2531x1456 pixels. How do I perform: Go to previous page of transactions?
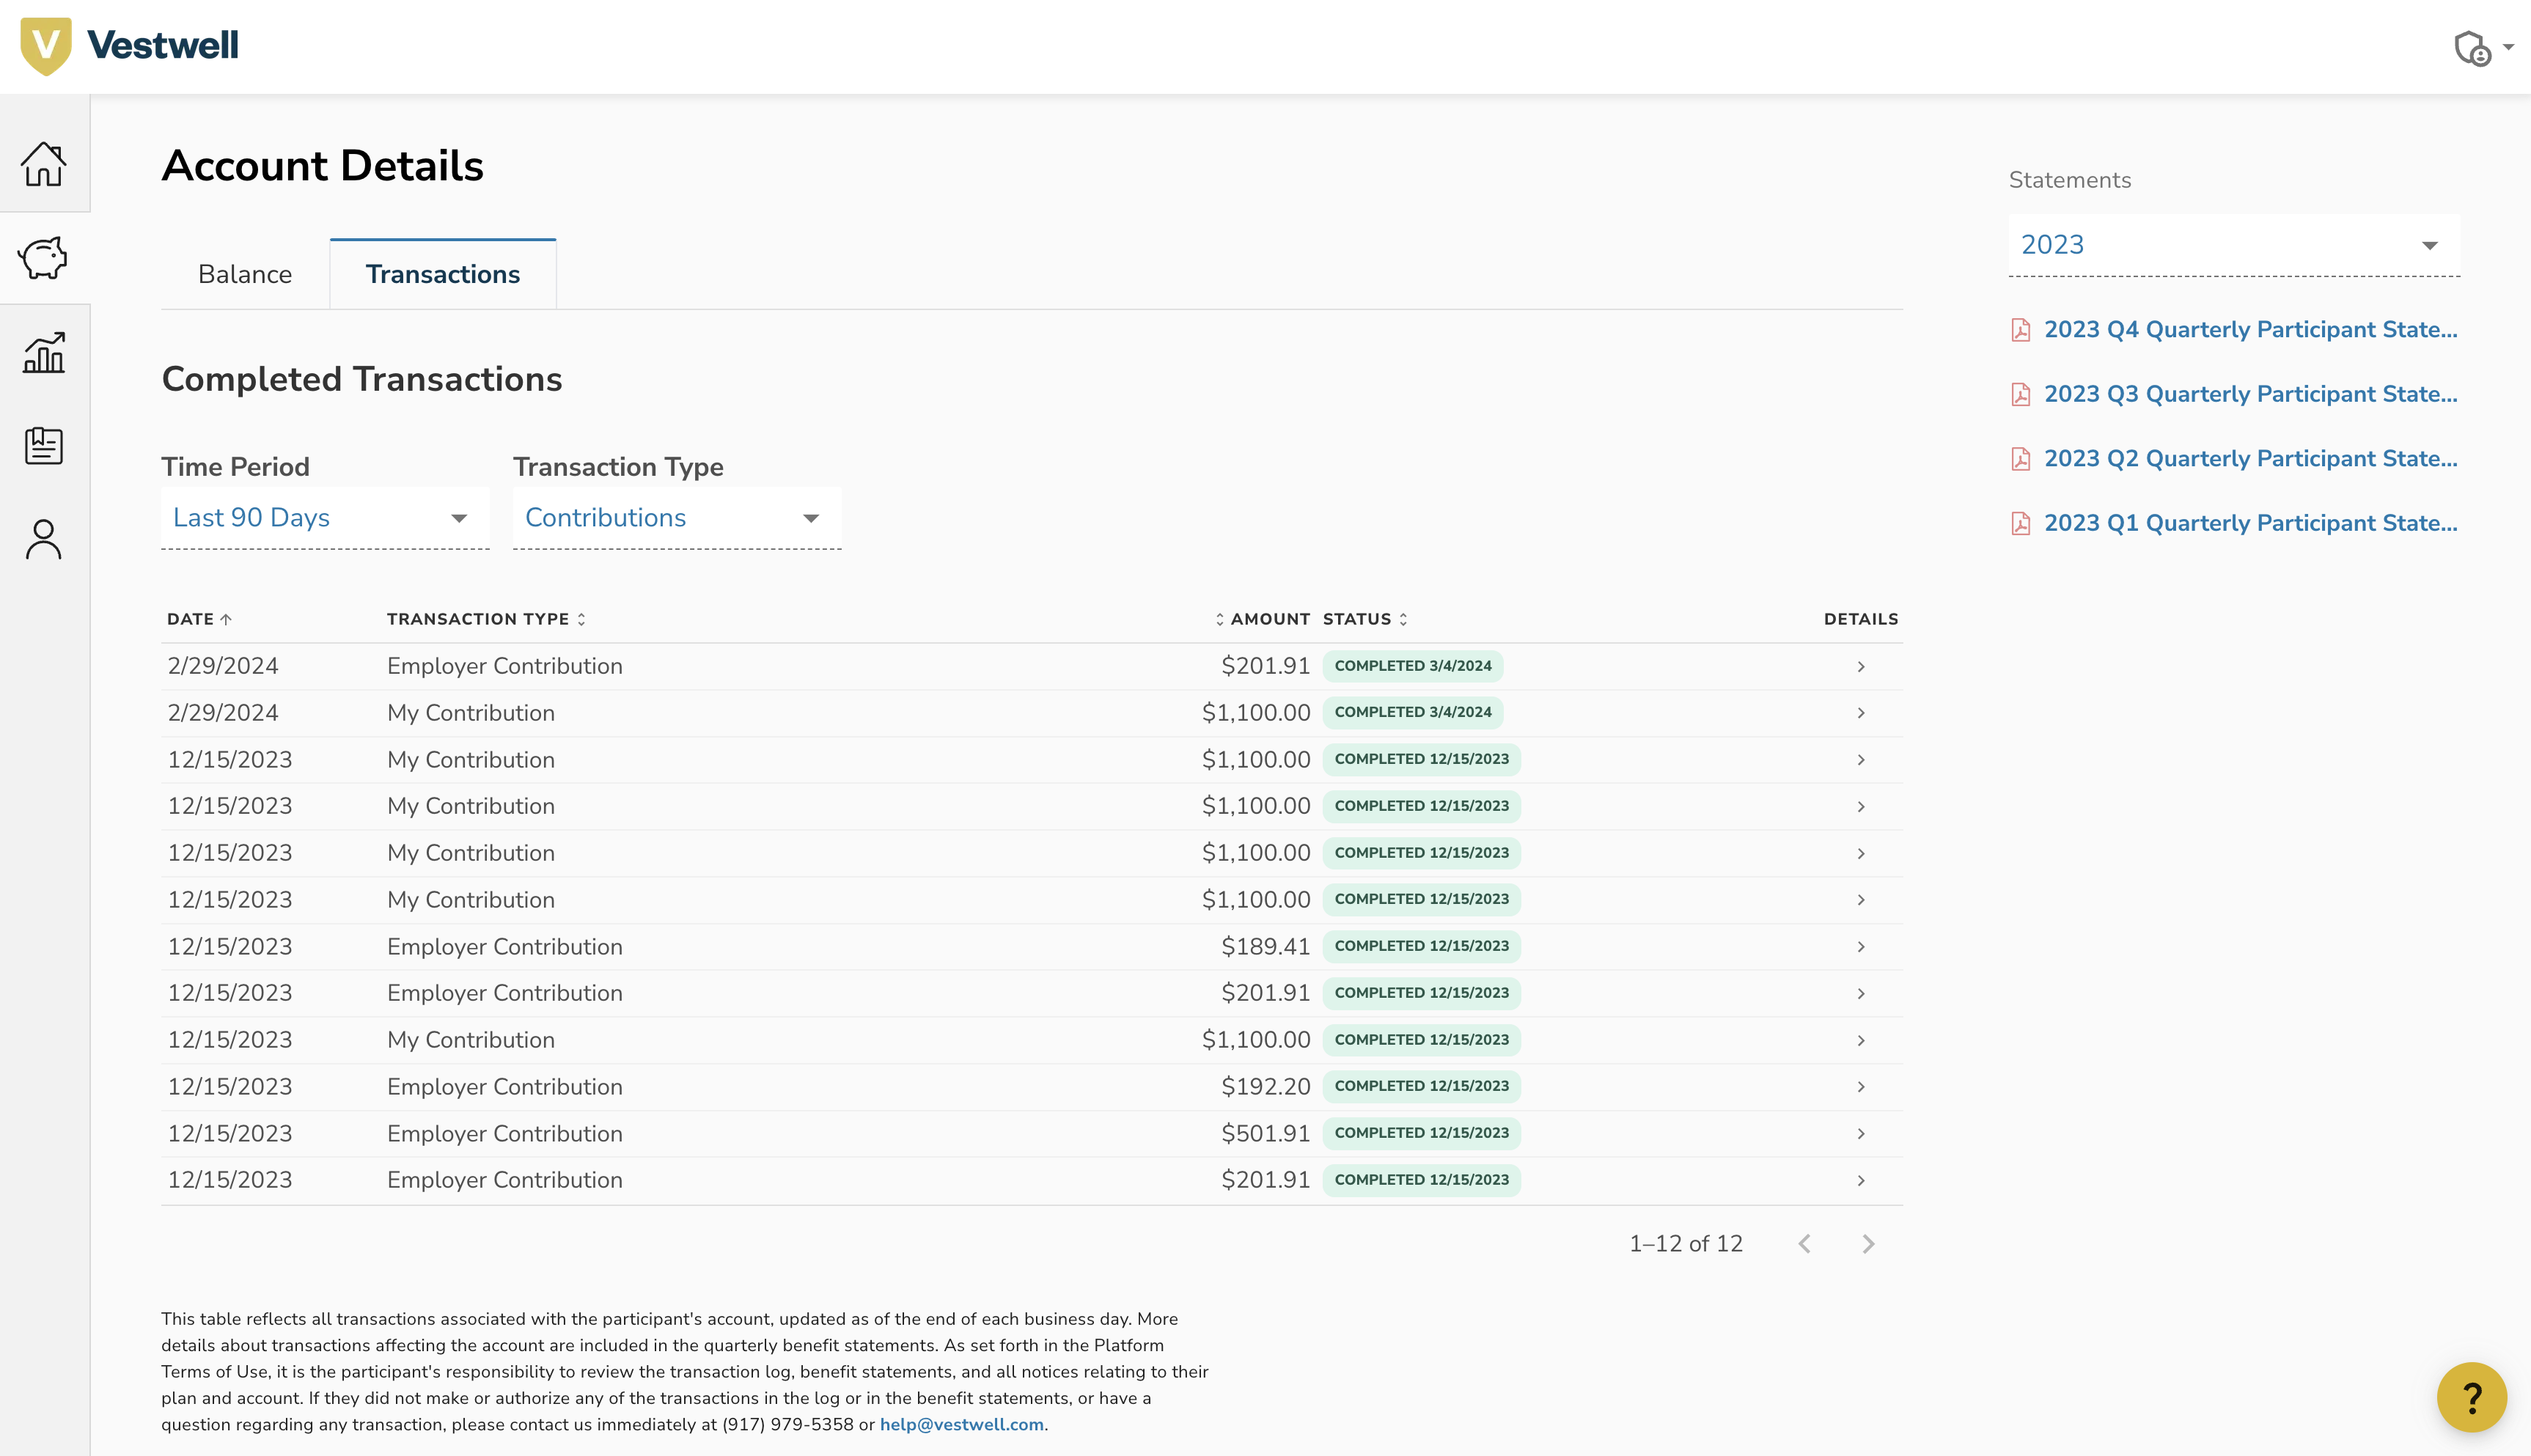(x=1804, y=1244)
